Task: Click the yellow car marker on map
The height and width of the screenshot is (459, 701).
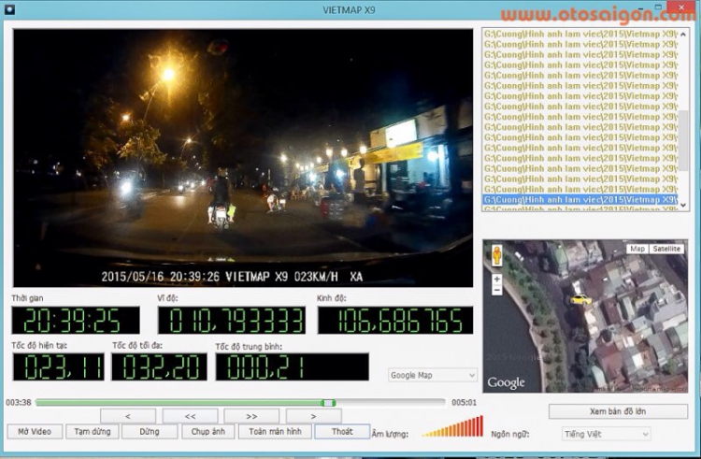Action: [x=580, y=299]
